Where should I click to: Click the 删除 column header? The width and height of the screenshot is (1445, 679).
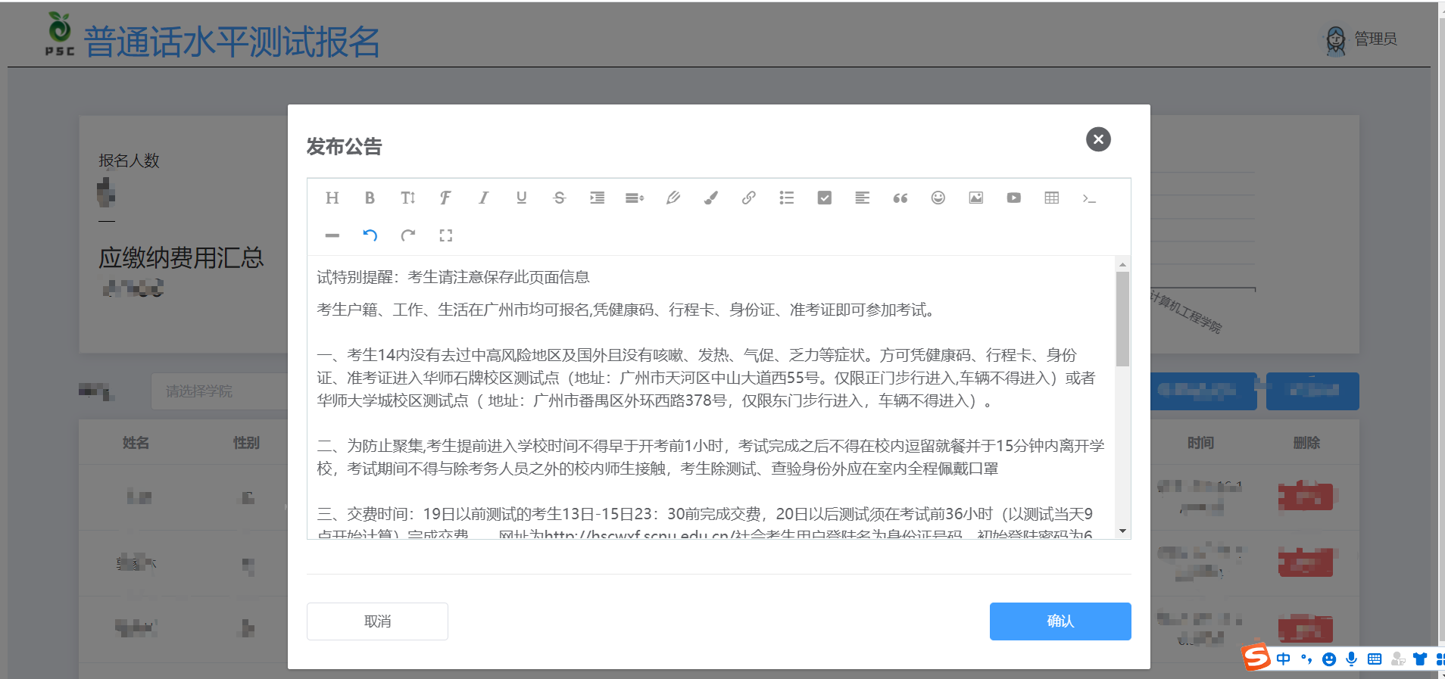pyautogui.click(x=1306, y=443)
